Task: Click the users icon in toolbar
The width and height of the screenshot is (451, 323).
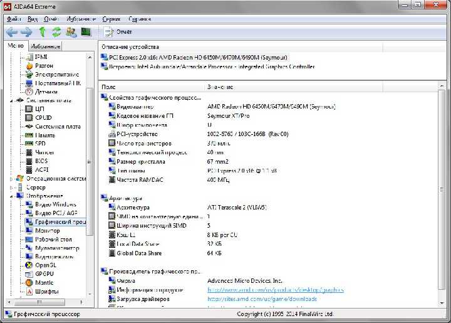Action: pos(71,32)
